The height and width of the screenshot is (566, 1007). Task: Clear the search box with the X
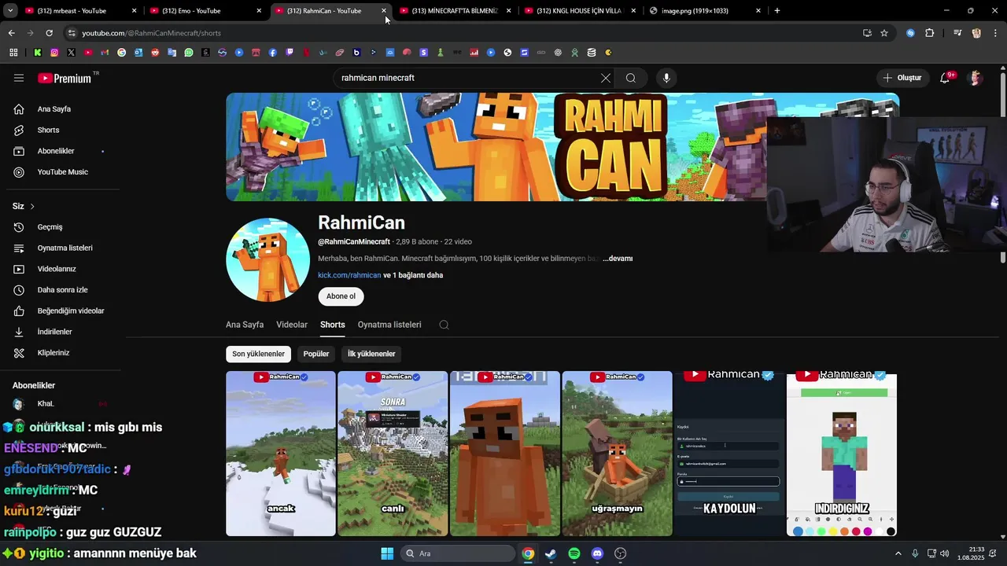coord(605,78)
